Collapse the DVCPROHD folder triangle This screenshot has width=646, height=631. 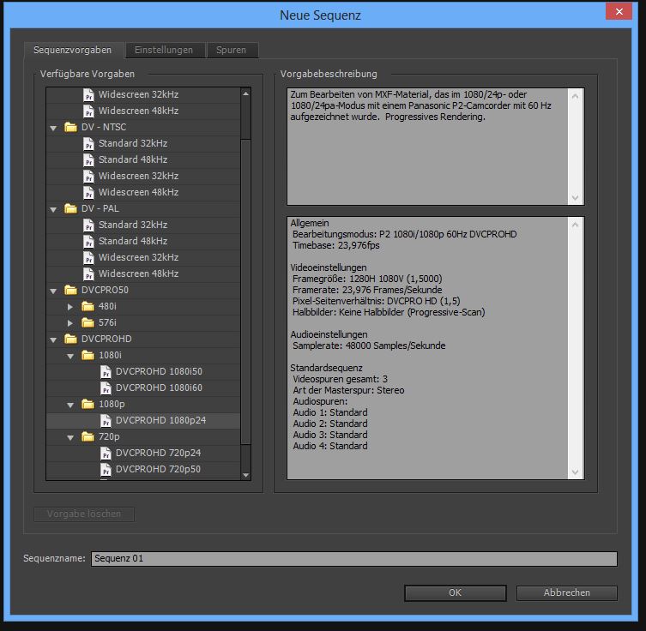[53, 340]
